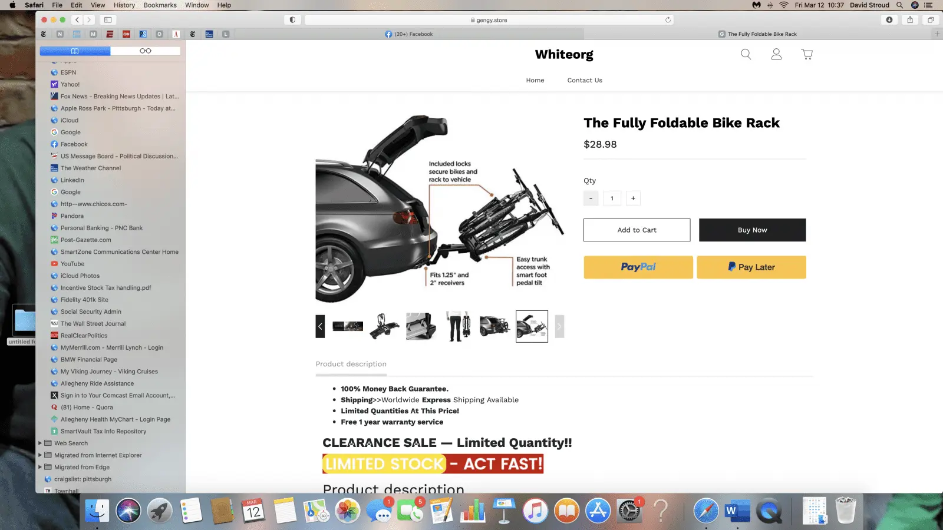Screen dimensions: 943x530
Task: Open the site search magnifier icon
Action: tap(746, 54)
